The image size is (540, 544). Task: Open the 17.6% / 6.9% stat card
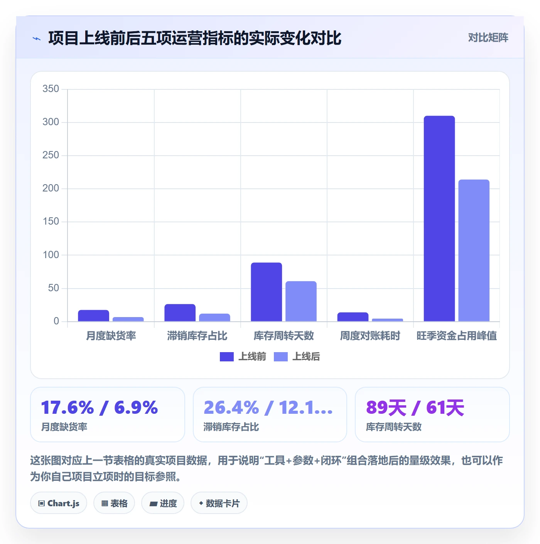click(108, 415)
